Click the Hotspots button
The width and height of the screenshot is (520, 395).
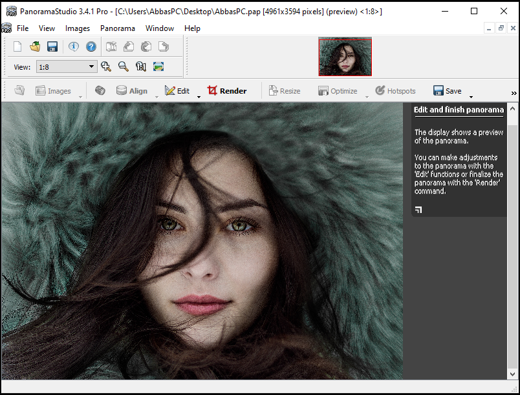tap(395, 90)
